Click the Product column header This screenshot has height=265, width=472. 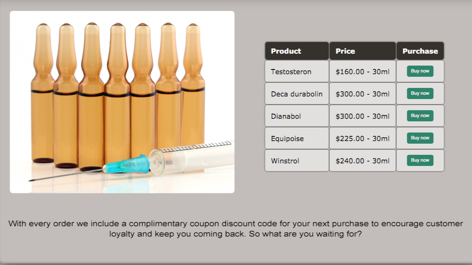(x=296, y=51)
